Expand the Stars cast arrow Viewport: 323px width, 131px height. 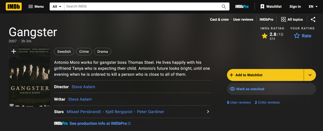click(208, 112)
